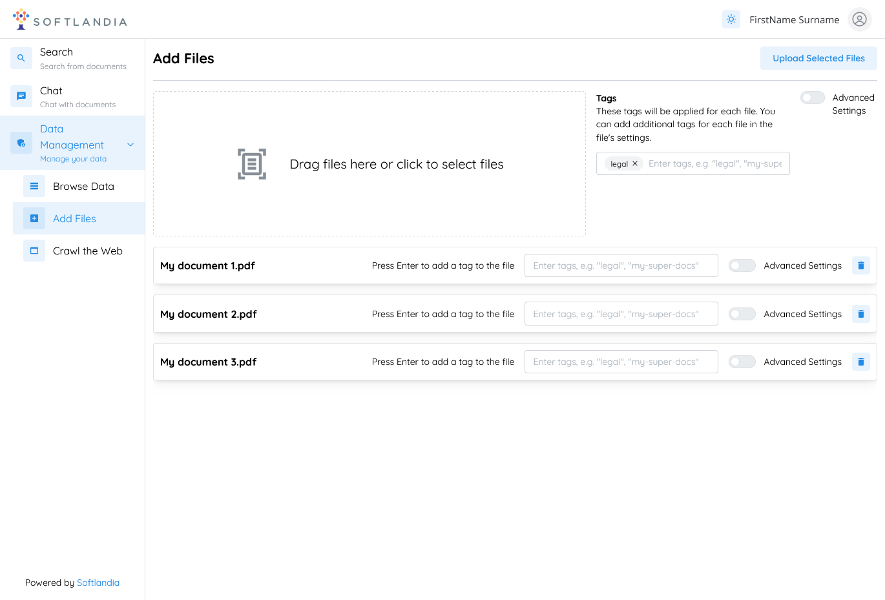The width and height of the screenshot is (885, 600).
Task: Click the Upload Selected Files button
Action: [x=818, y=58]
